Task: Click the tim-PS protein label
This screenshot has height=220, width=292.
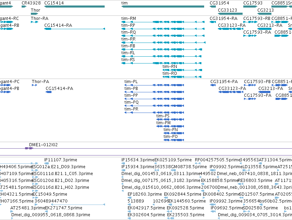Action: pyautogui.click(x=163, y=116)
